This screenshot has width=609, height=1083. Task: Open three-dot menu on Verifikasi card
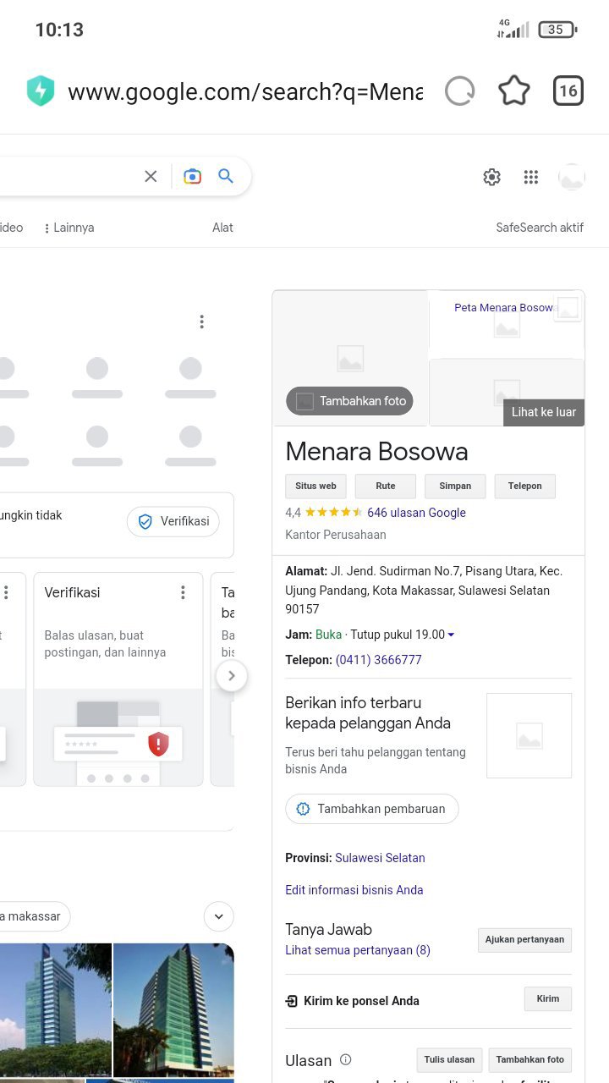pyautogui.click(x=183, y=593)
